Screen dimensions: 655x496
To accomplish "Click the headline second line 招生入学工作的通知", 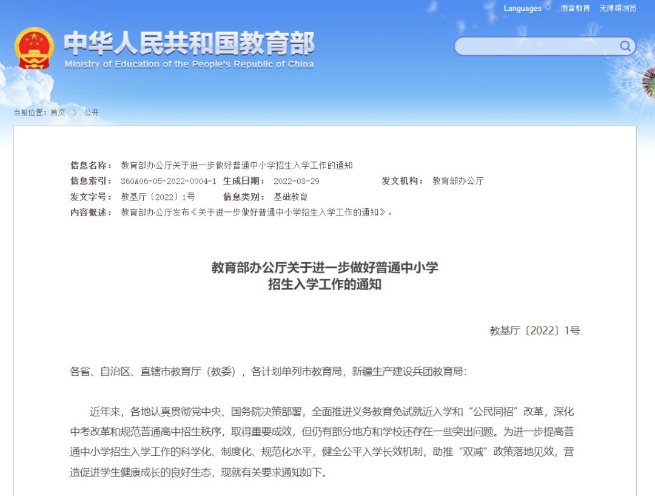I will [324, 285].
